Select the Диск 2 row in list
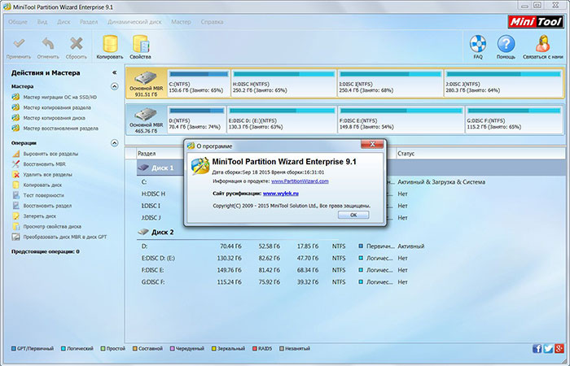The height and width of the screenshot is (366, 570). point(351,232)
